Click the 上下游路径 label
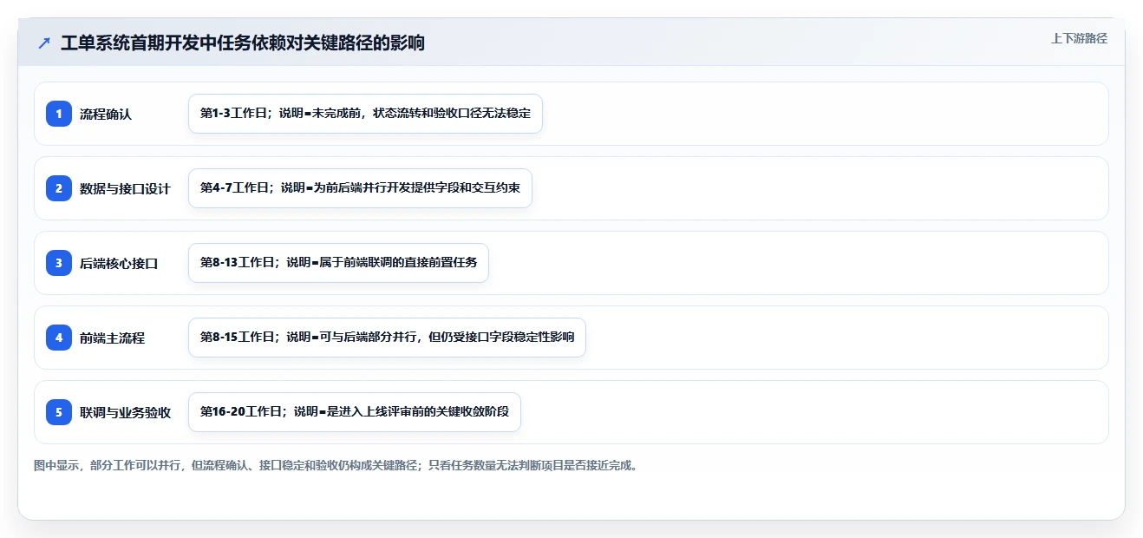Viewport: 1143px width, 538px height. pyautogui.click(x=1079, y=38)
